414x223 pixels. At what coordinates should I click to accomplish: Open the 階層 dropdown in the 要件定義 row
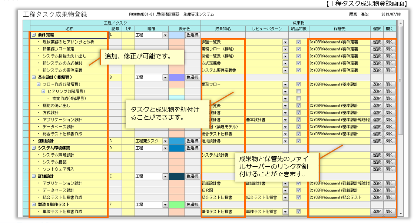tap(165, 35)
